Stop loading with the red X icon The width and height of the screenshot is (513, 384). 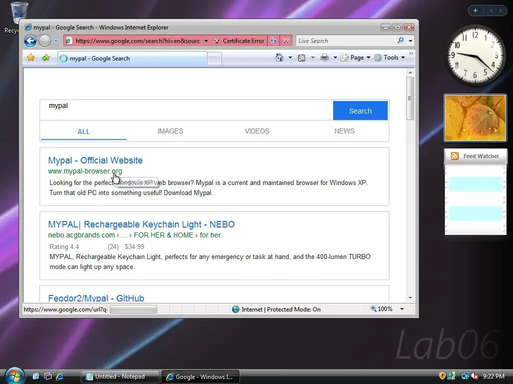tap(286, 41)
